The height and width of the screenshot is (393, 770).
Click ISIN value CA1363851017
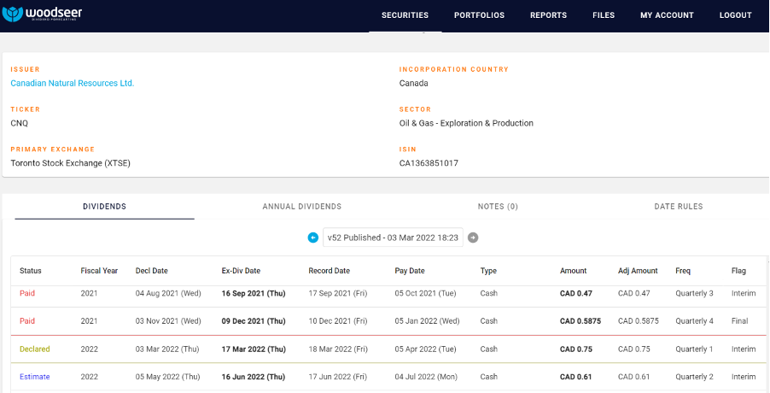pos(429,163)
